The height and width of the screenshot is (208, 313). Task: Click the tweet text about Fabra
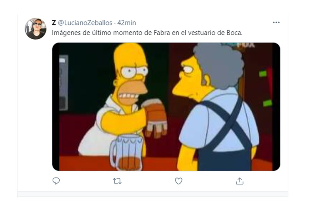tap(147, 33)
